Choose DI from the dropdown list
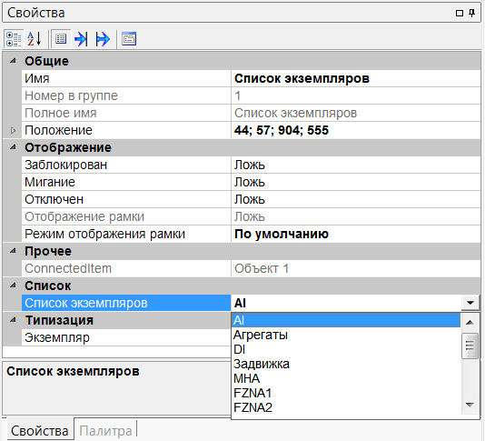485x441 pixels. 346,349
